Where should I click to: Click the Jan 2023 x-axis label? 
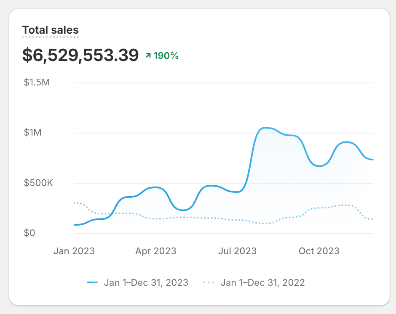(74, 251)
